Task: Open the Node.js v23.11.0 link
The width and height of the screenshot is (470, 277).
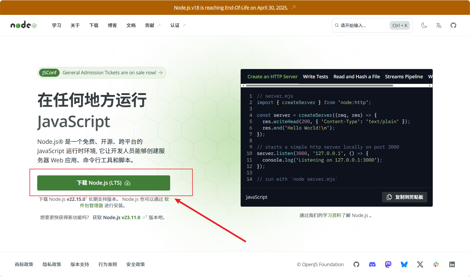Action: coord(121,218)
